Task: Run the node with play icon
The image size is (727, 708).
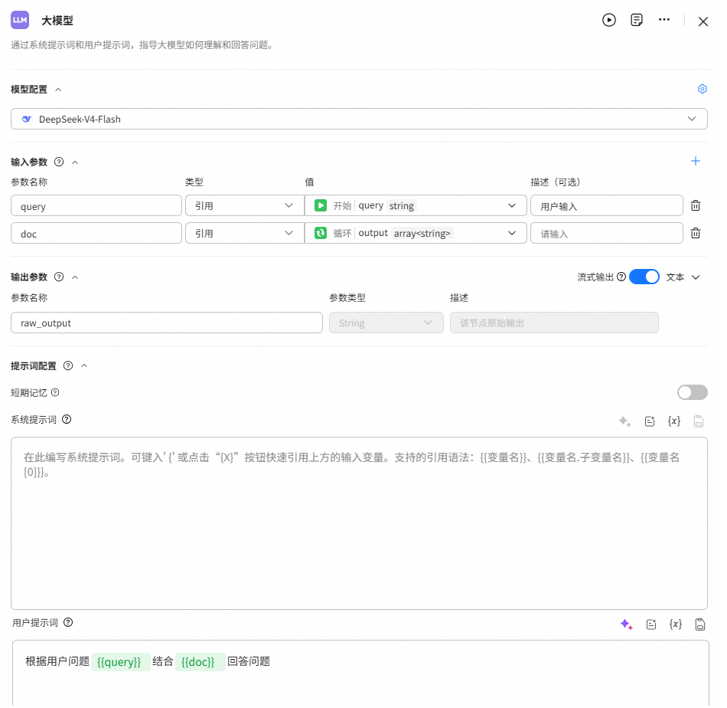Action: (609, 20)
